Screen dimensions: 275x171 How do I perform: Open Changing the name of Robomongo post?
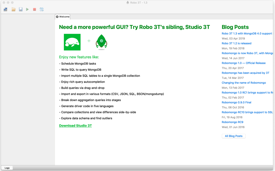click(244, 83)
